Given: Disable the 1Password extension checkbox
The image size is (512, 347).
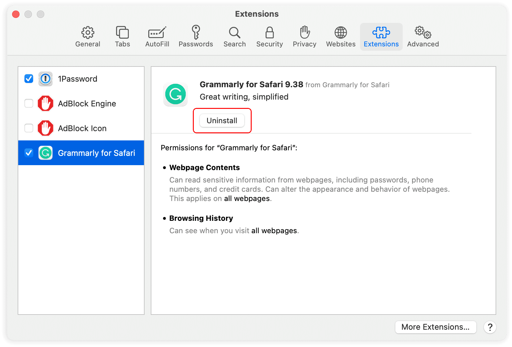Looking at the screenshot, I should pyautogui.click(x=29, y=79).
